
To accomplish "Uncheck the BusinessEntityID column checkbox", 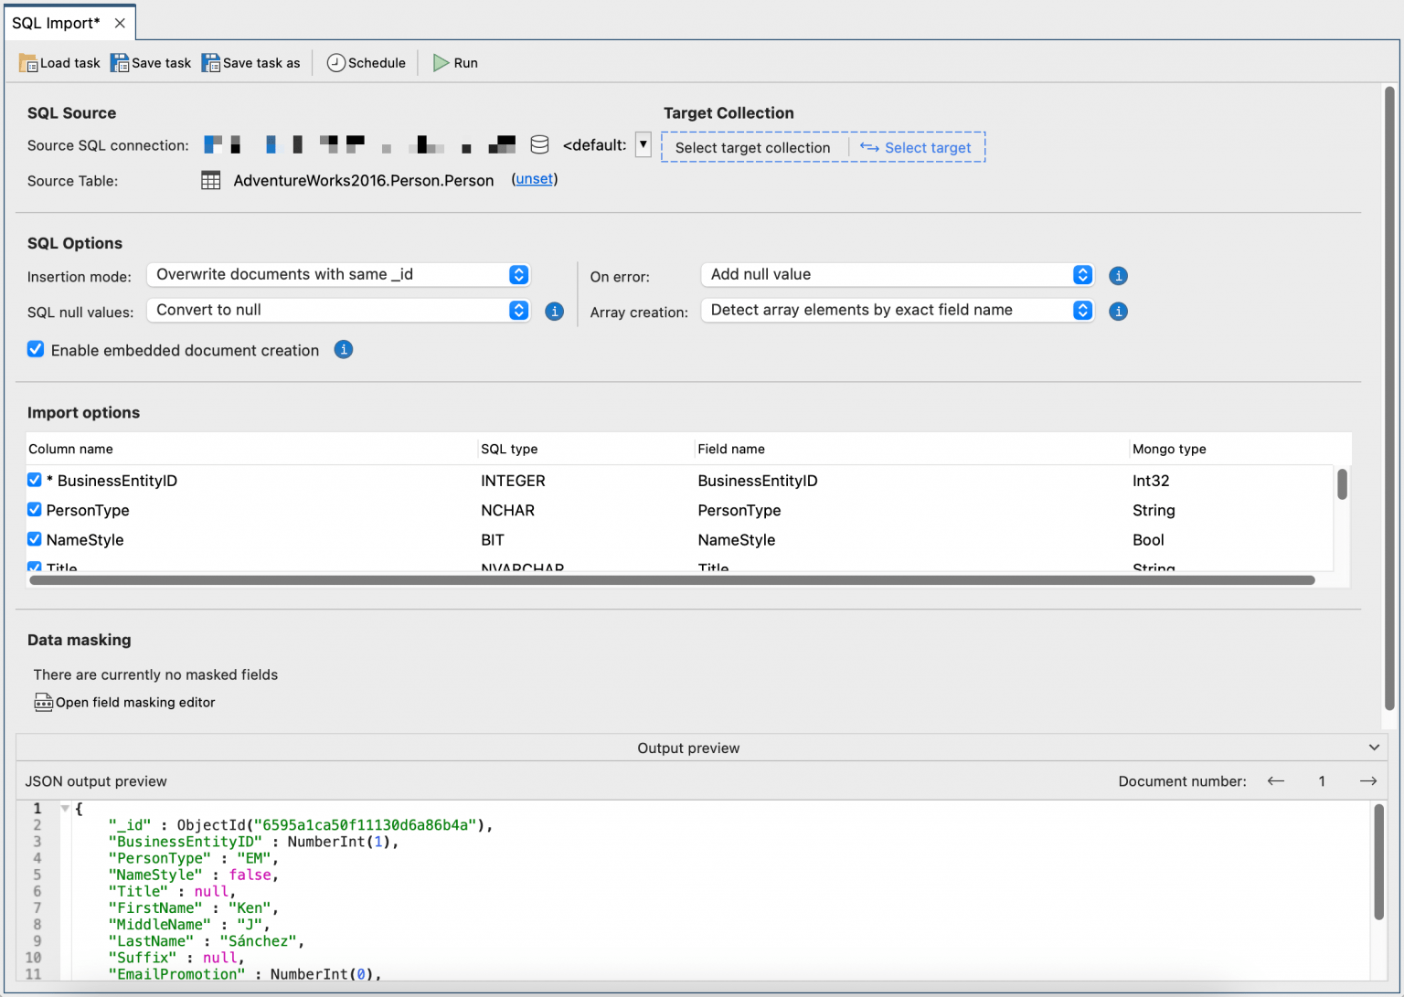I will (35, 481).
